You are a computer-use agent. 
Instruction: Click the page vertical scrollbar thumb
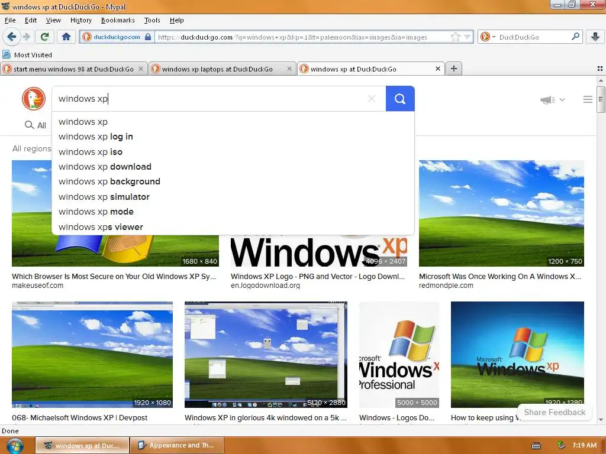tap(601, 99)
